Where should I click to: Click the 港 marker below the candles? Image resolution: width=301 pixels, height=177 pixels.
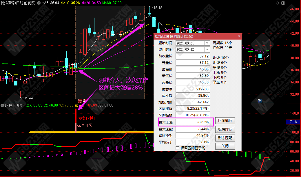(80, 100)
